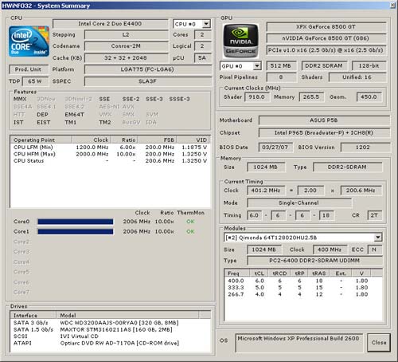Click the EM64T feature label
Screen dimensions: 398x362
(75, 115)
